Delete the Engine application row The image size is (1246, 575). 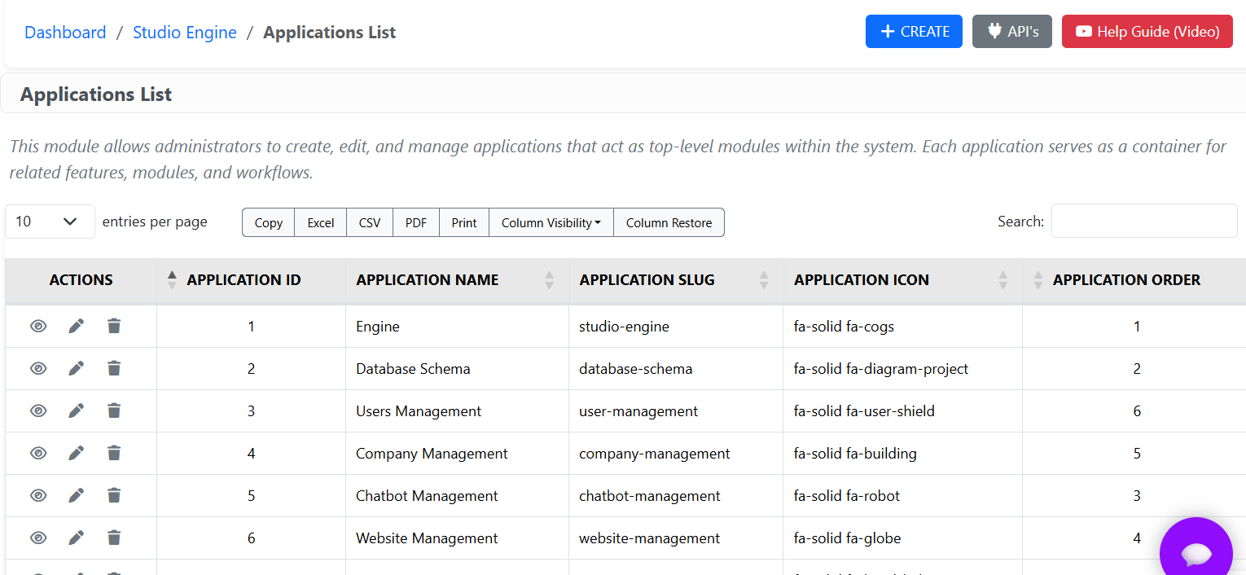(x=114, y=326)
